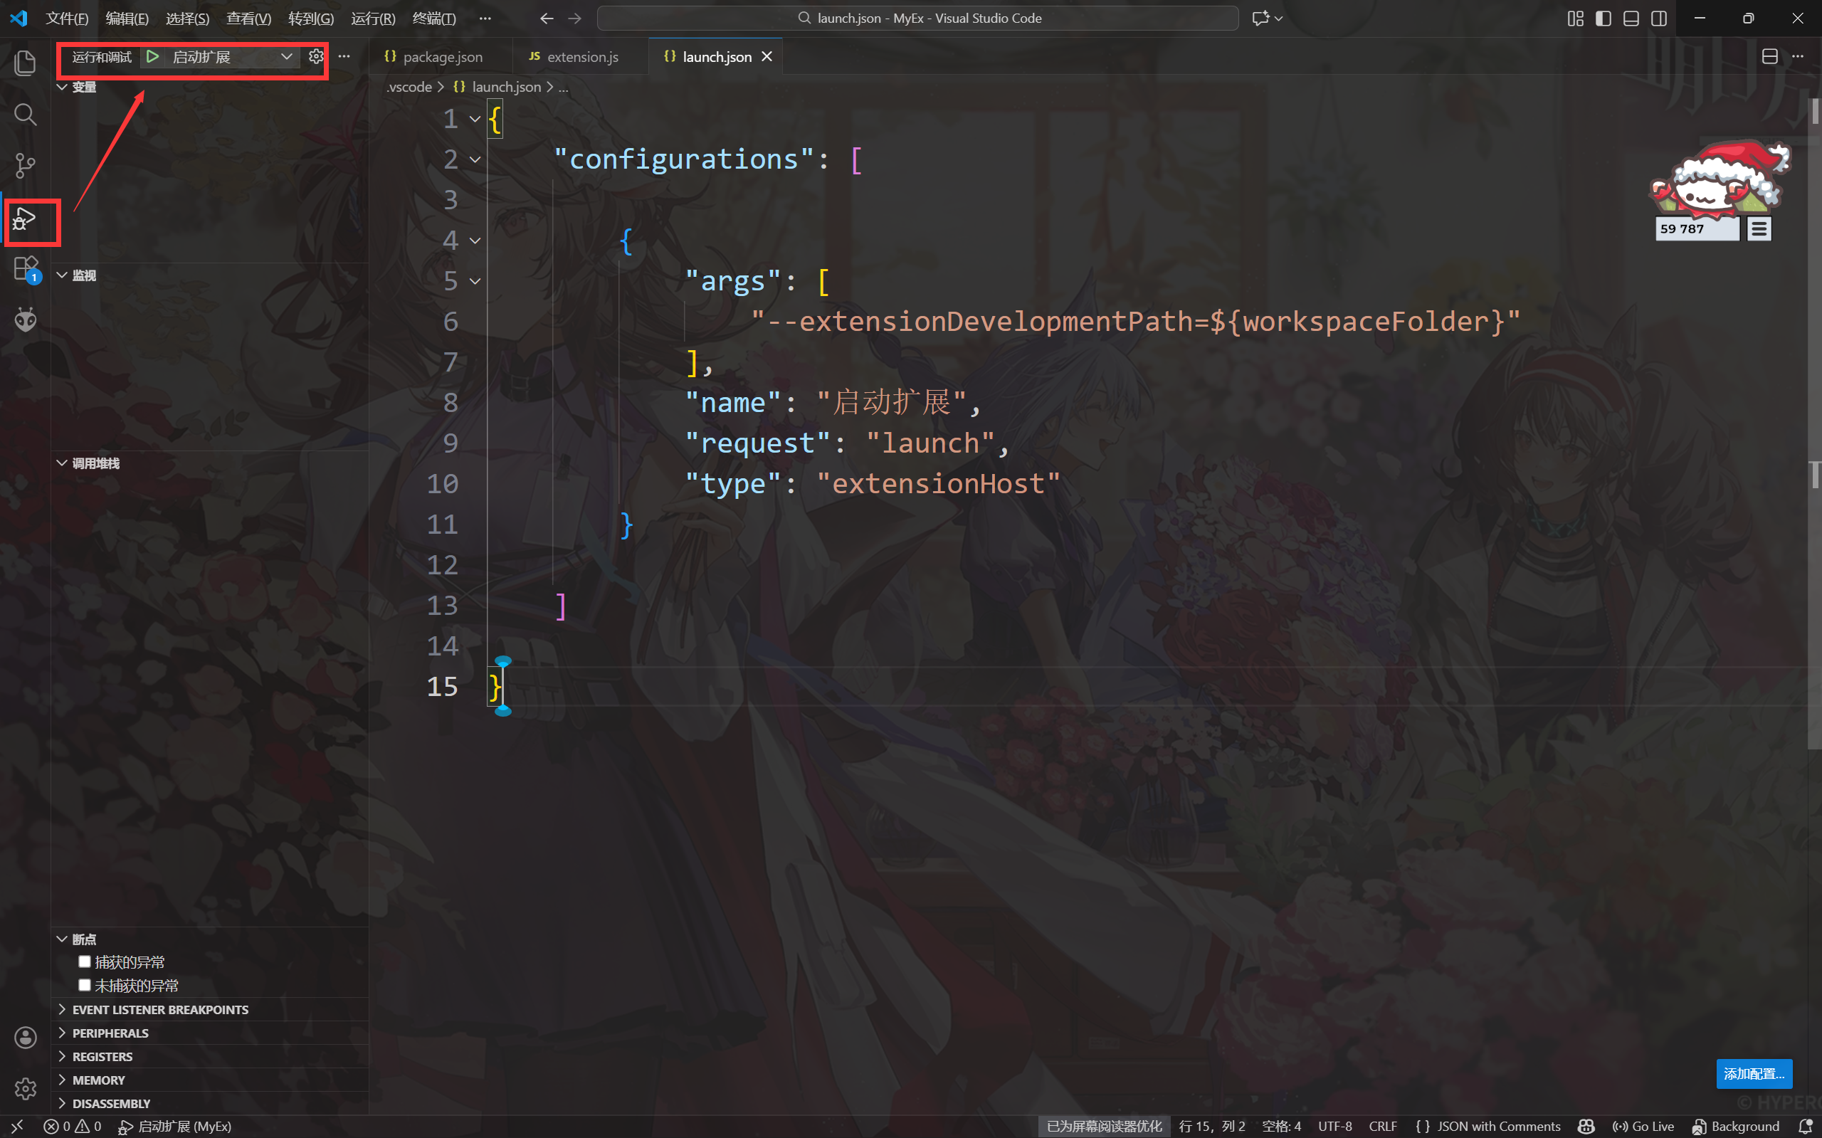The image size is (1822, 1138).
Task: Open the Explorer view icon
Action: [x=25, y=63]
